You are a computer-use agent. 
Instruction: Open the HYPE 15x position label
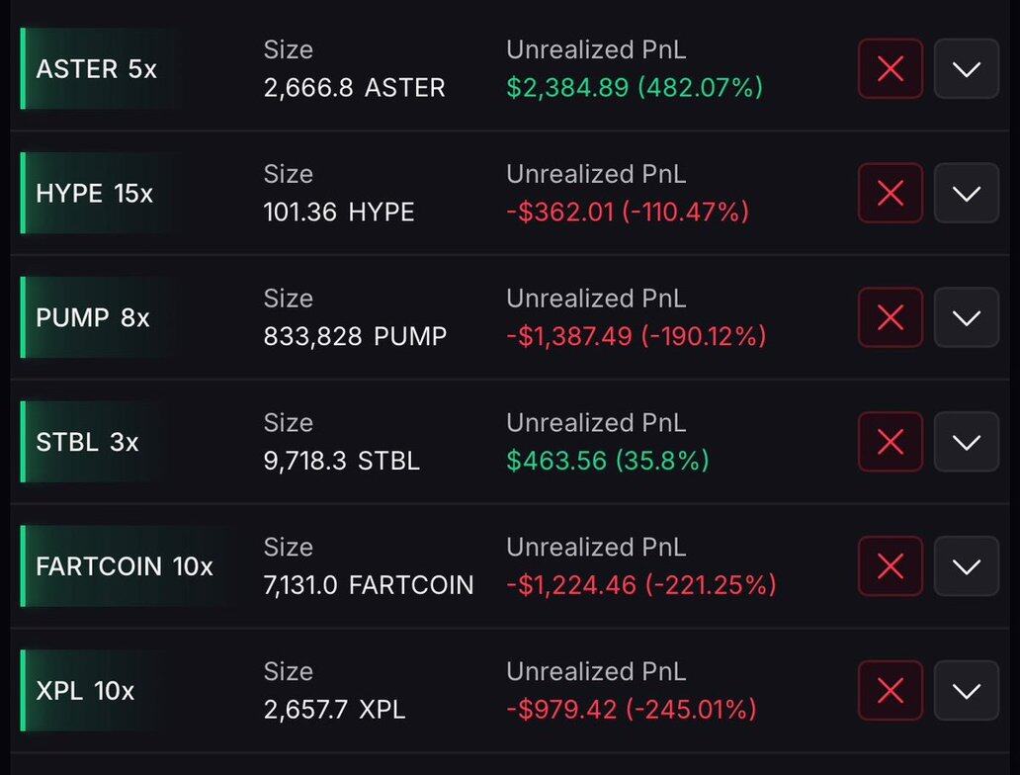(x=94, y=194)
